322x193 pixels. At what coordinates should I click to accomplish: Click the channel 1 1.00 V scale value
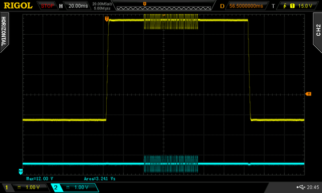point(33,187)
